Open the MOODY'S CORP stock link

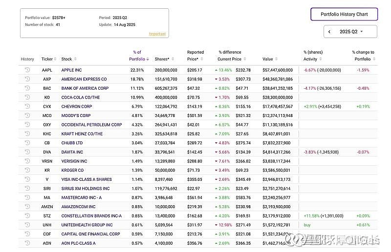(76, 116)
